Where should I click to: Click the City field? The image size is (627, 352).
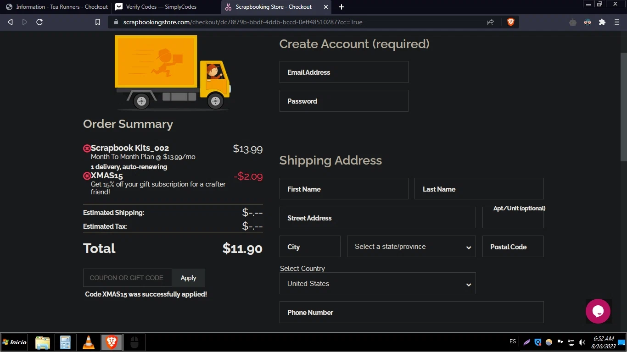pyautogui.click(x=310, y=247)
